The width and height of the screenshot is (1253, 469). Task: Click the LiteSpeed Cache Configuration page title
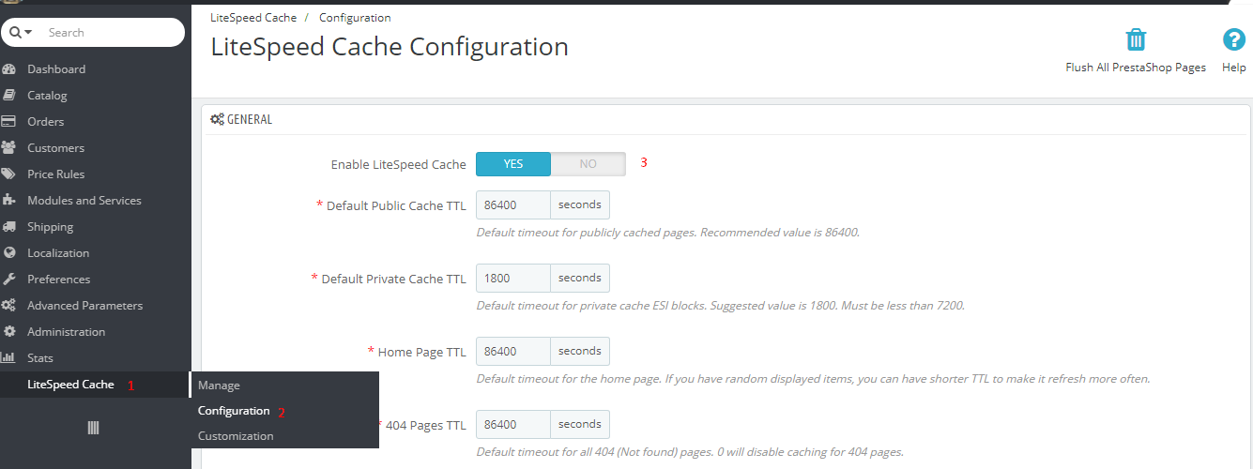[390, 47]
